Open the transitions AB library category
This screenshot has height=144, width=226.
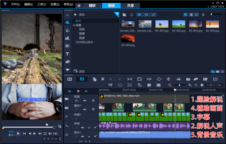67,46
